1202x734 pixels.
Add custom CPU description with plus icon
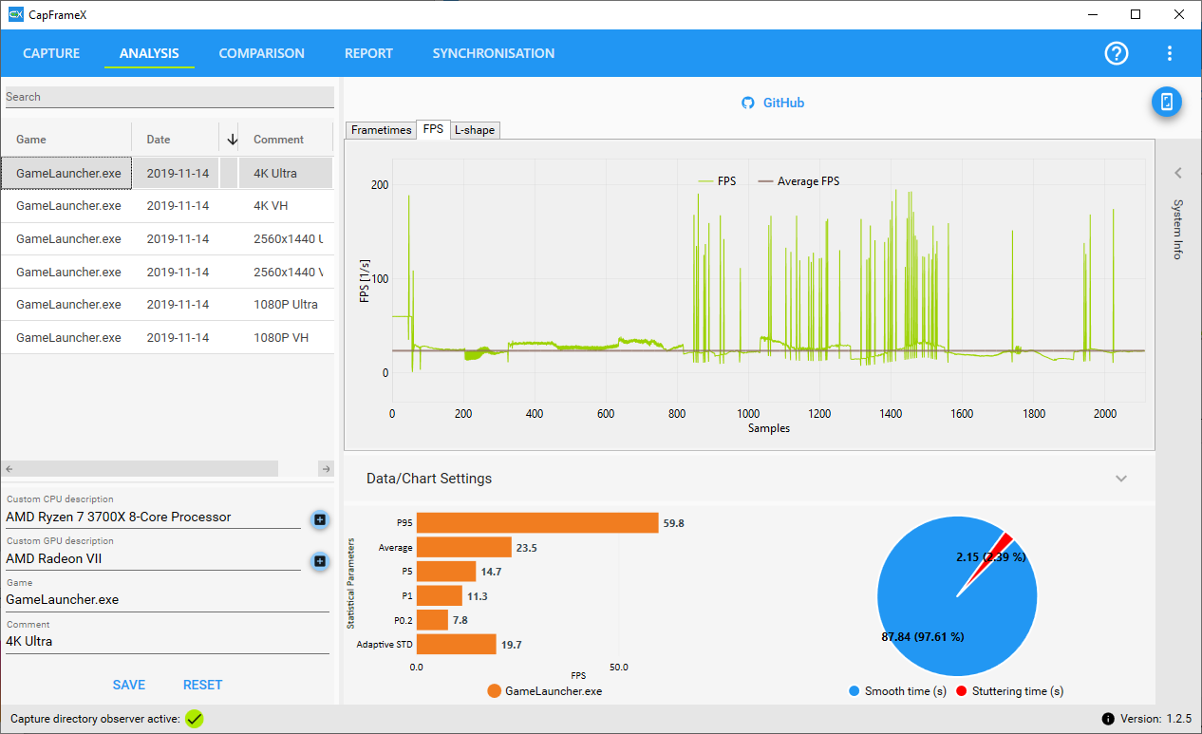coord(320,519)
